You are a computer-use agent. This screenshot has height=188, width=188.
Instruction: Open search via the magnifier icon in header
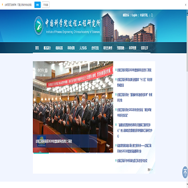pos(152,15)
